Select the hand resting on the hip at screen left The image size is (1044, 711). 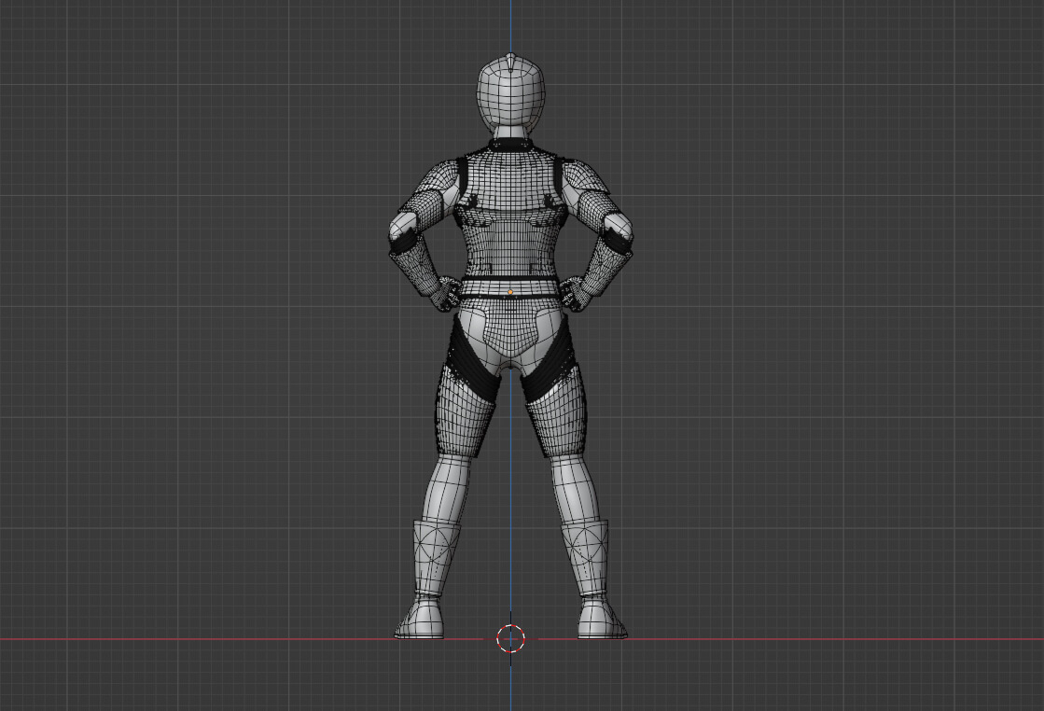point(445,294)
